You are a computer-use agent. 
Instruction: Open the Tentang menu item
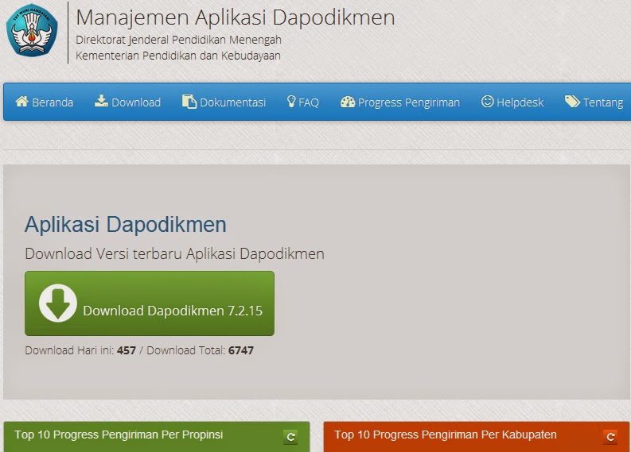pyautogui.click(x=594, y=102)
